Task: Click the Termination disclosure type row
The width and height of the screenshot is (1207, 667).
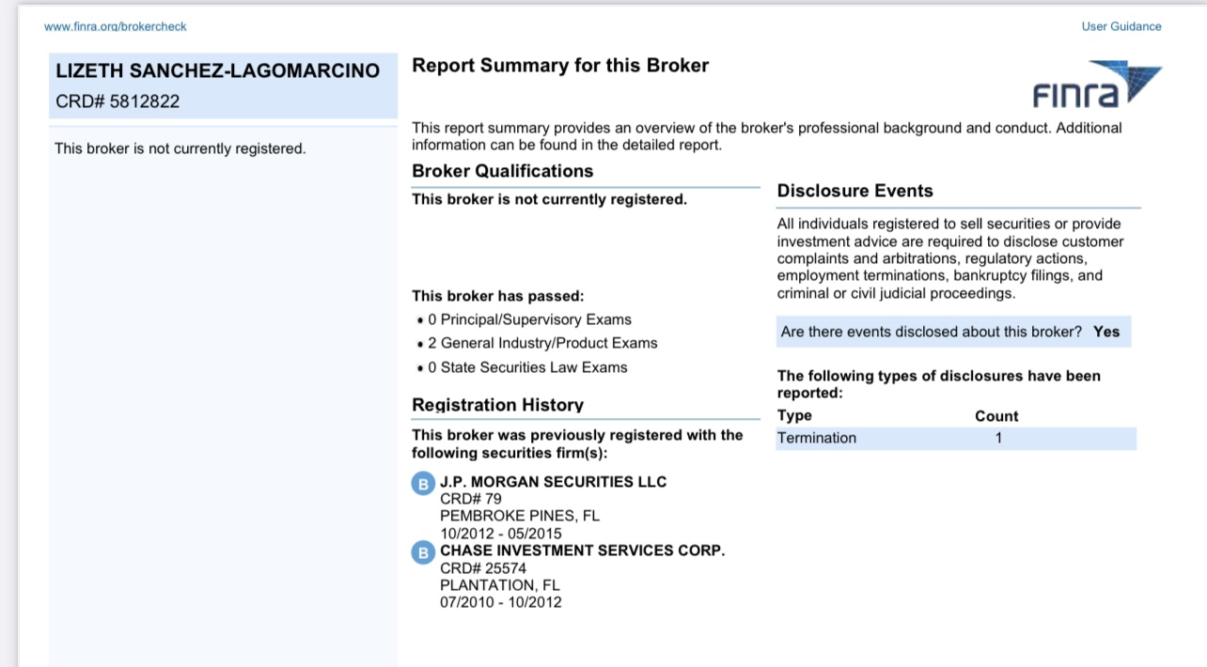Action: click(956, 438)
